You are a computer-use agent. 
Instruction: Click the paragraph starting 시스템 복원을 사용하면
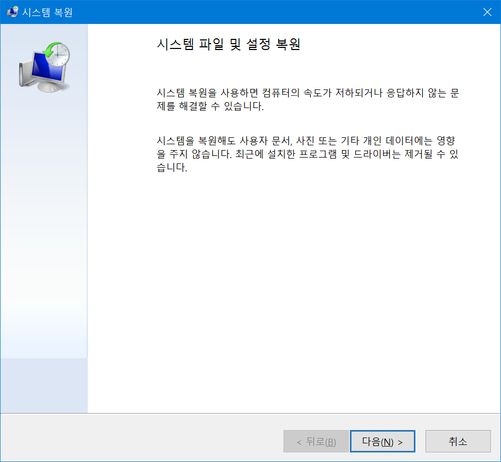point(308,100)
